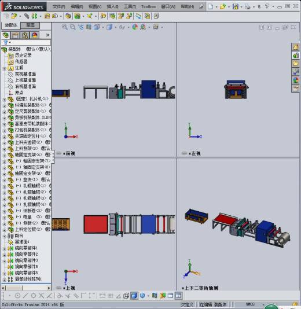
Task: Select 传感器 in the feature tree
Action: [x=21, y=61]
